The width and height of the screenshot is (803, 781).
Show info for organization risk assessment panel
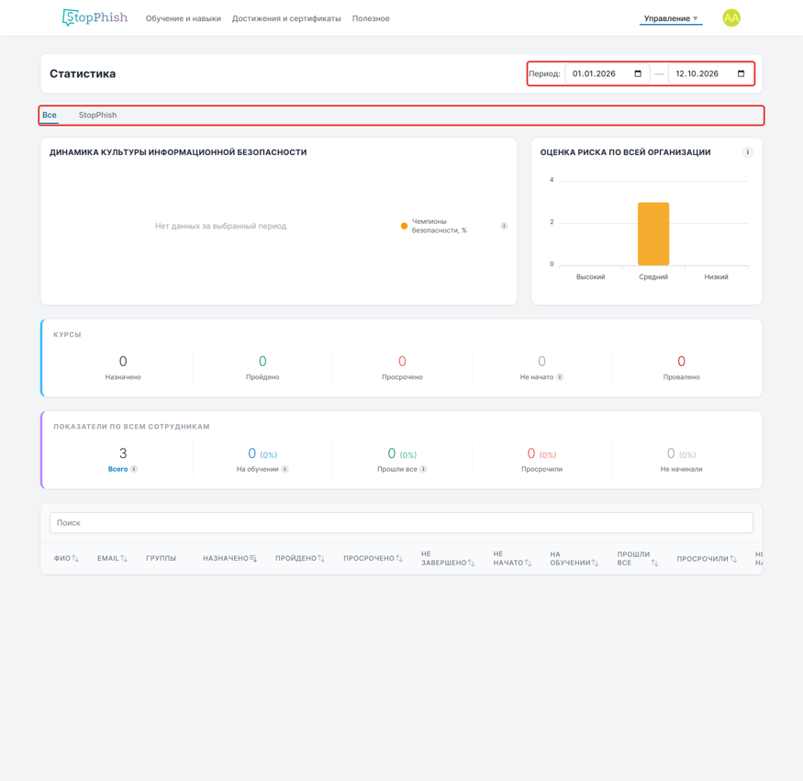coord(748,152)
